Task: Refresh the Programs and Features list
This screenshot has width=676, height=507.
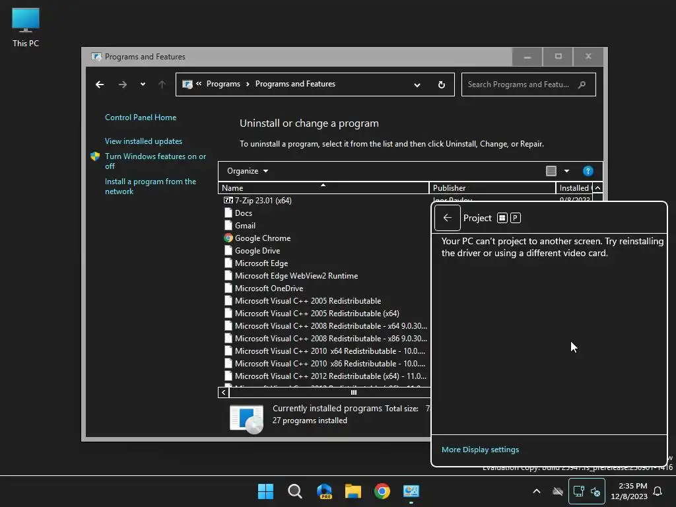Action: point(442,84)
